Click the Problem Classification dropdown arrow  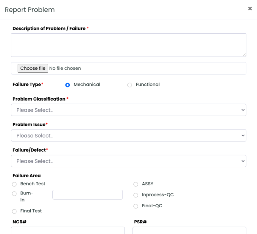(243, 110)
